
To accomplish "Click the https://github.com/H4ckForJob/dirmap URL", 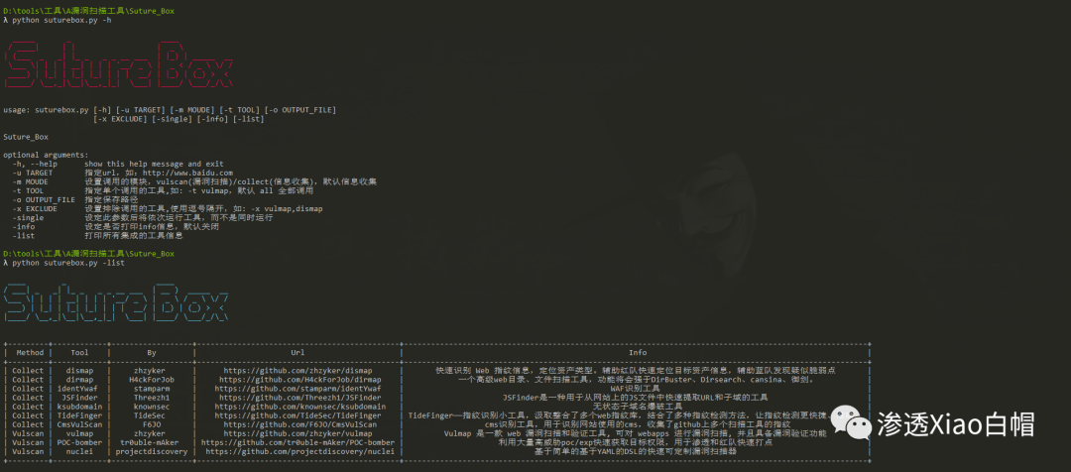I will (299, 379).
